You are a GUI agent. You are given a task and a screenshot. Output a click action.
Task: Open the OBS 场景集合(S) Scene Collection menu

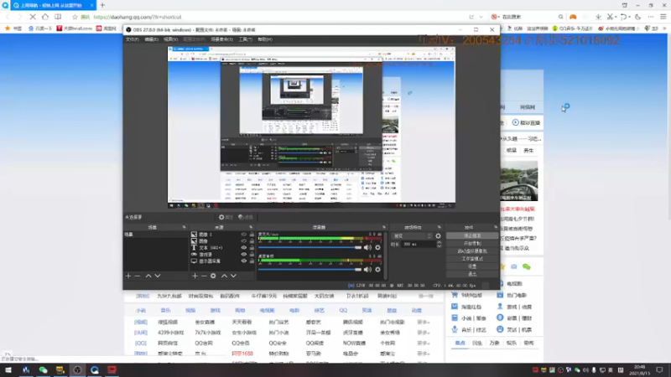point(221,39)
